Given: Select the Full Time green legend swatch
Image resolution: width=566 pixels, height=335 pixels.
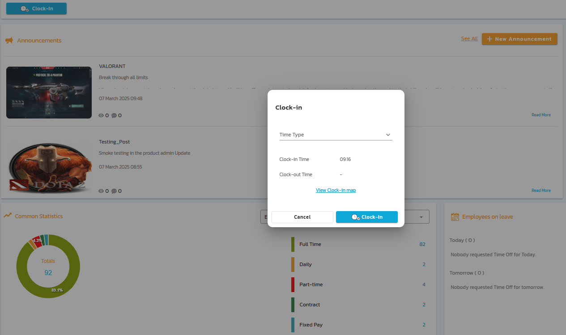Looking at the screenshot, I should click(x=293, y=244).
